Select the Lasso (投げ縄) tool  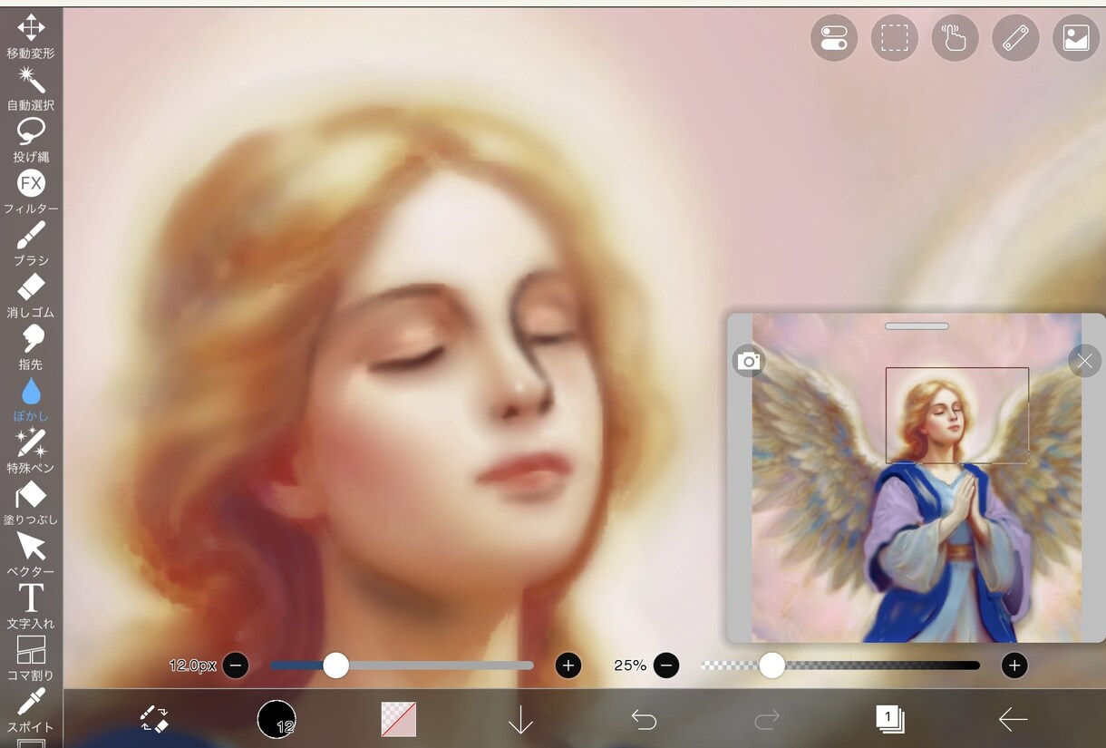pos(31,140)
